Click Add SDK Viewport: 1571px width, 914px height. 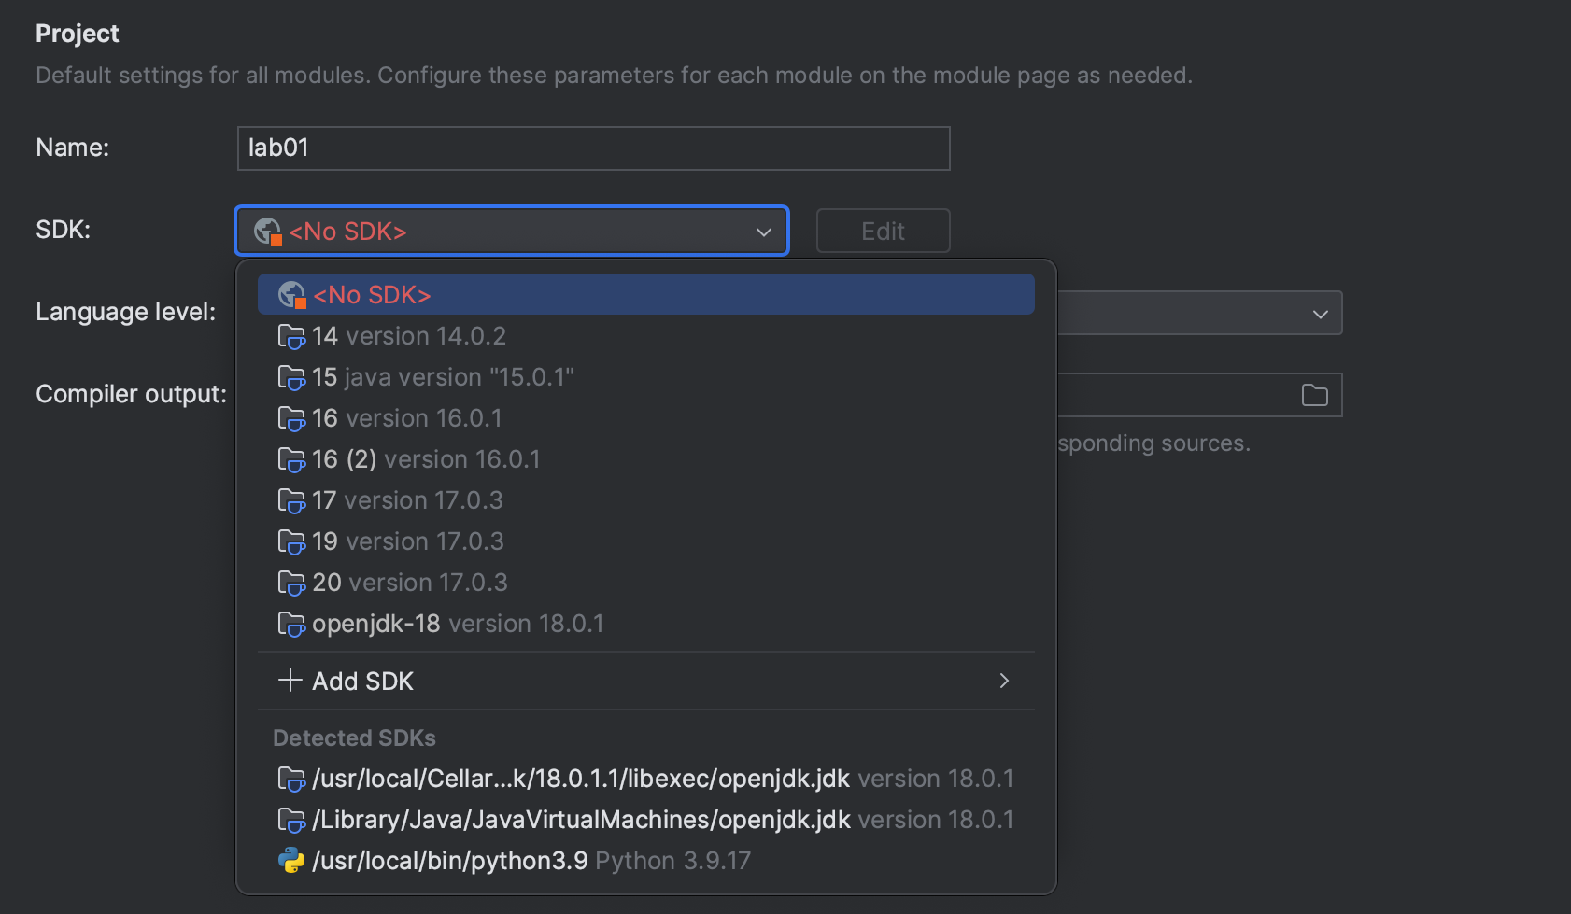tap(362, 681)
